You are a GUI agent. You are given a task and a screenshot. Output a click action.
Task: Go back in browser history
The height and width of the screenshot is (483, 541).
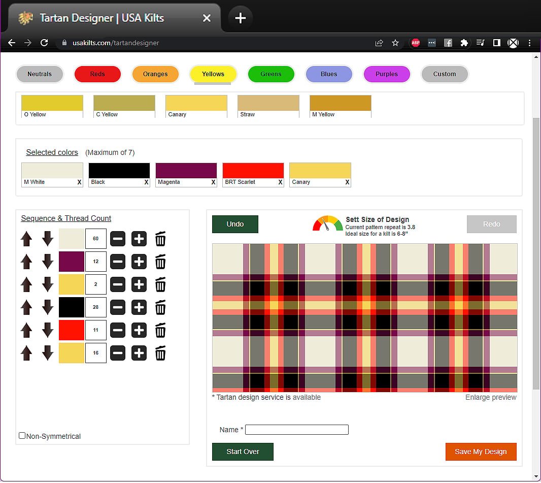click(12, 43)
